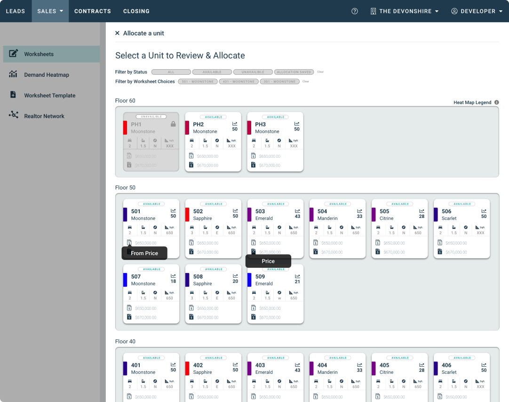
Task: Open Worksheets via its pencil icon
Action: coord(13,53)
